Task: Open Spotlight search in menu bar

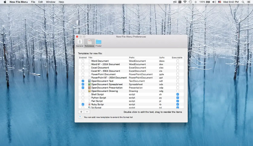Action: [243, 2]
